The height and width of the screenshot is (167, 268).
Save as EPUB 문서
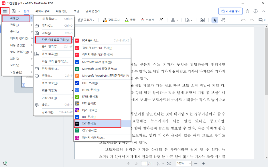[102, 97]
